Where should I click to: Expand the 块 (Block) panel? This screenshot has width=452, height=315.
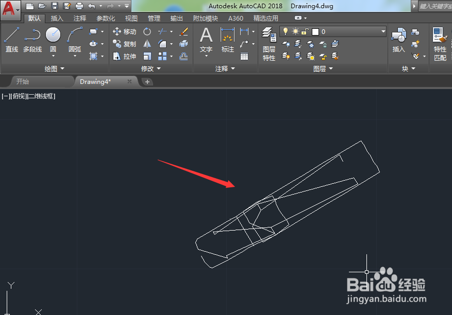pos(409,68)
